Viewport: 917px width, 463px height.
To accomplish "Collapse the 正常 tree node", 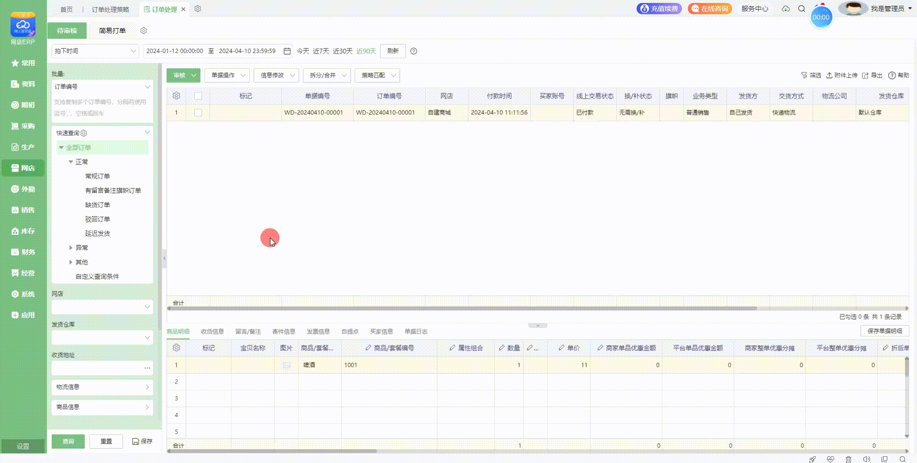I will point(71,162).
